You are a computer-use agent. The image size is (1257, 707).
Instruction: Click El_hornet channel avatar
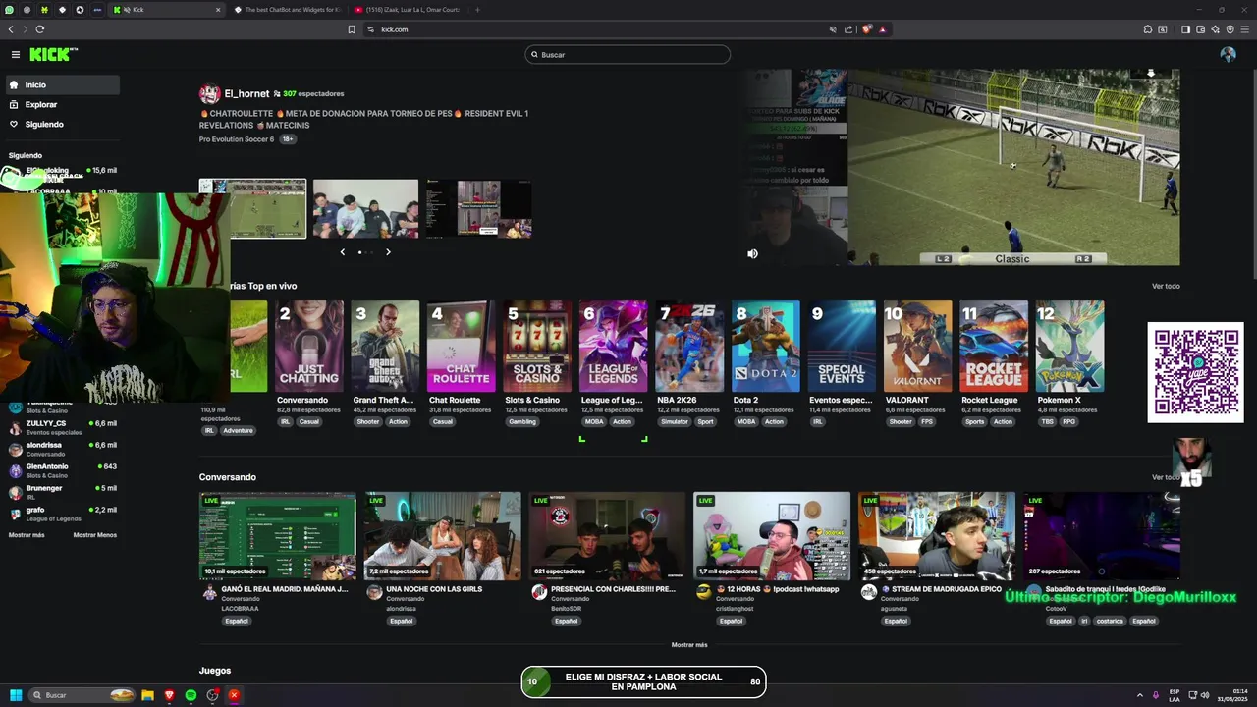209,94
